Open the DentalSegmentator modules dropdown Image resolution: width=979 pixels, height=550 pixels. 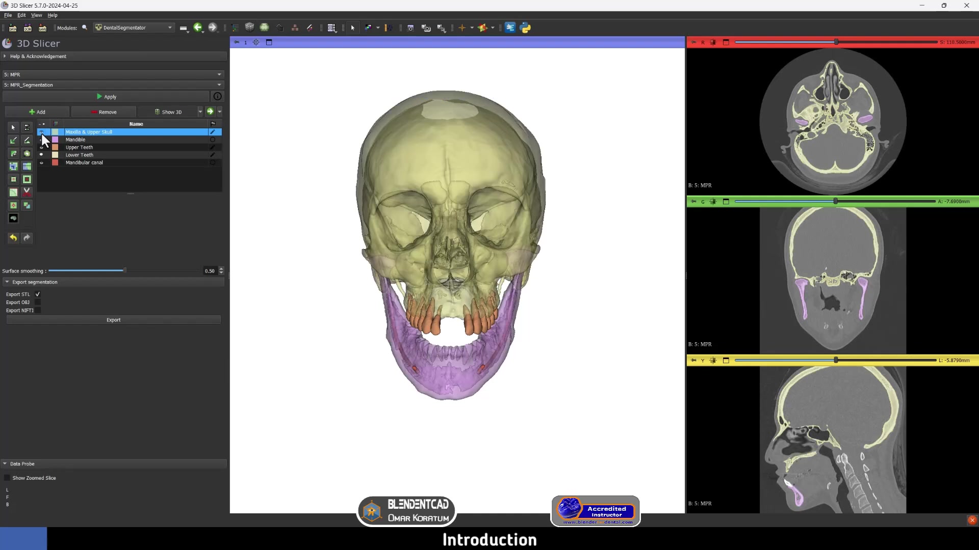pyautogui.click(x=134, y=28)
